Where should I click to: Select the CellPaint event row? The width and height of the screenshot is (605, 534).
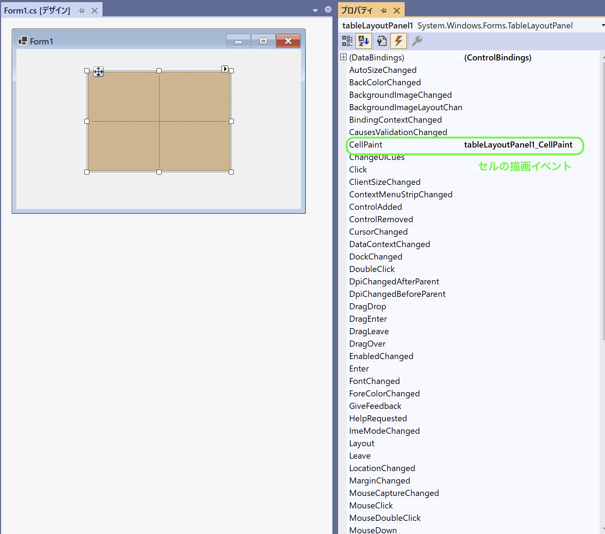click(366, 145)
